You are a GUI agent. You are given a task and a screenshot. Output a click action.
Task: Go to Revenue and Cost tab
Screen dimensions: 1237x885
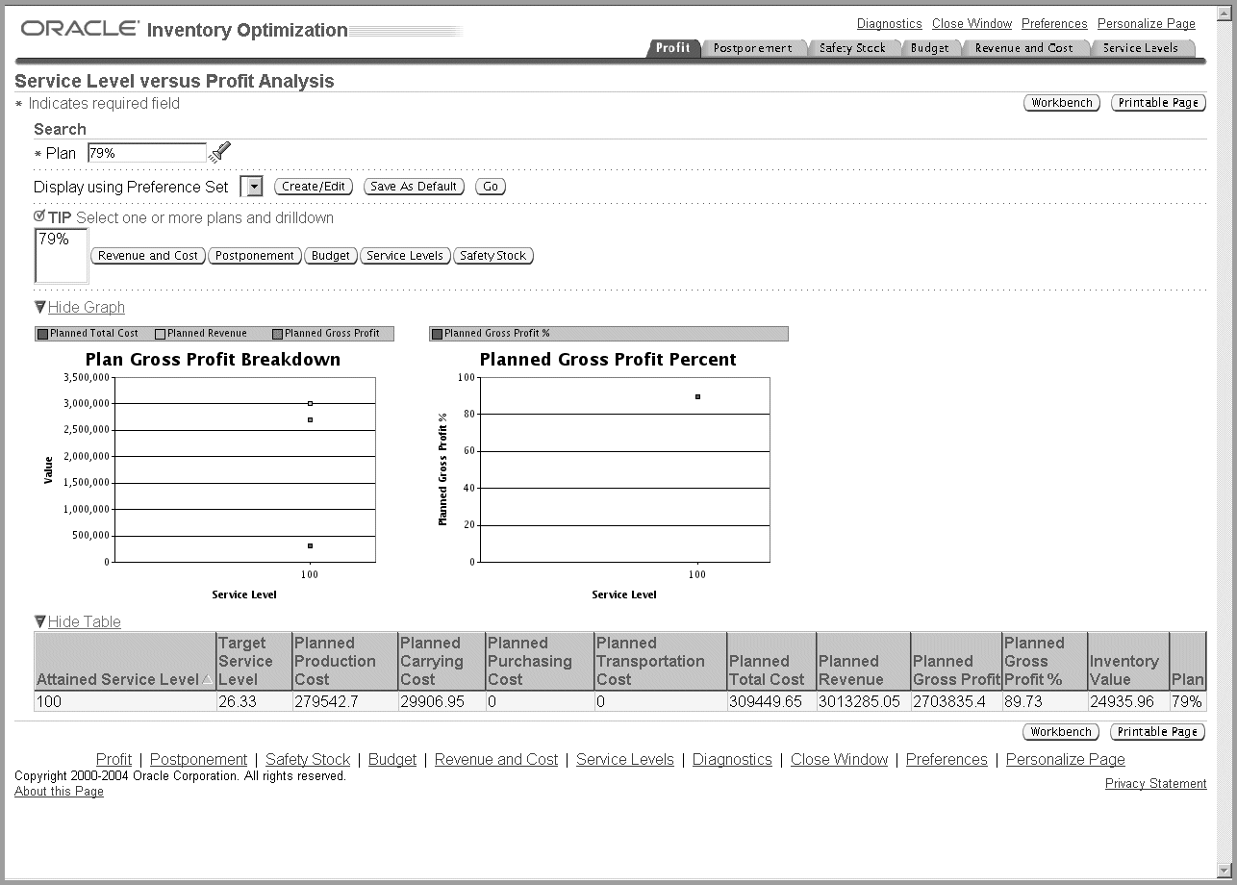1023,48
